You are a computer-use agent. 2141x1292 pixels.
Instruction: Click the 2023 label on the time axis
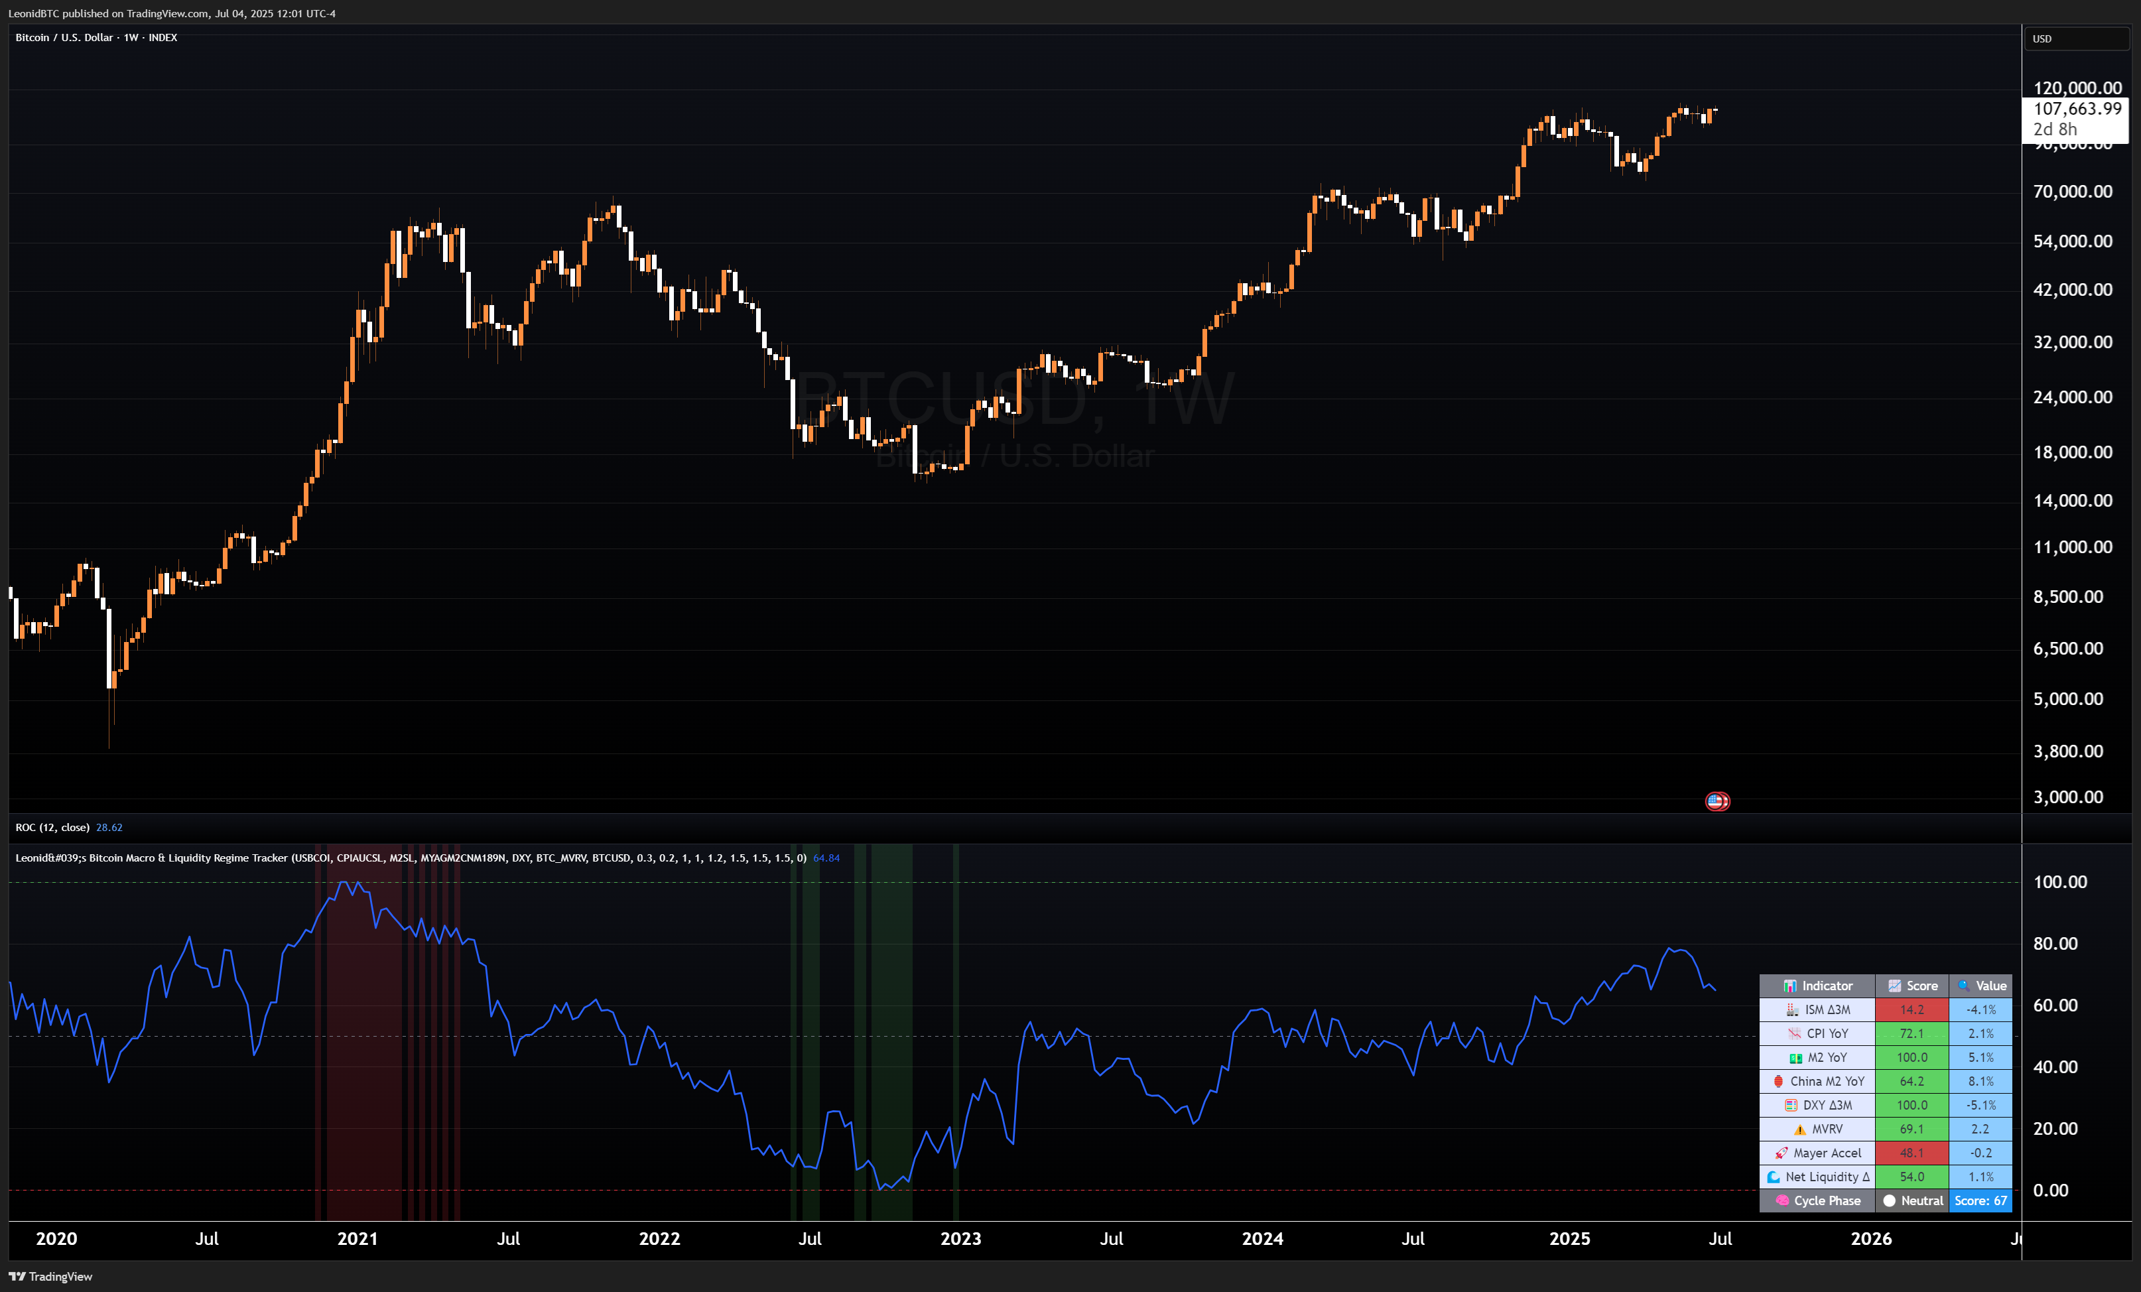pos(960,1239)
